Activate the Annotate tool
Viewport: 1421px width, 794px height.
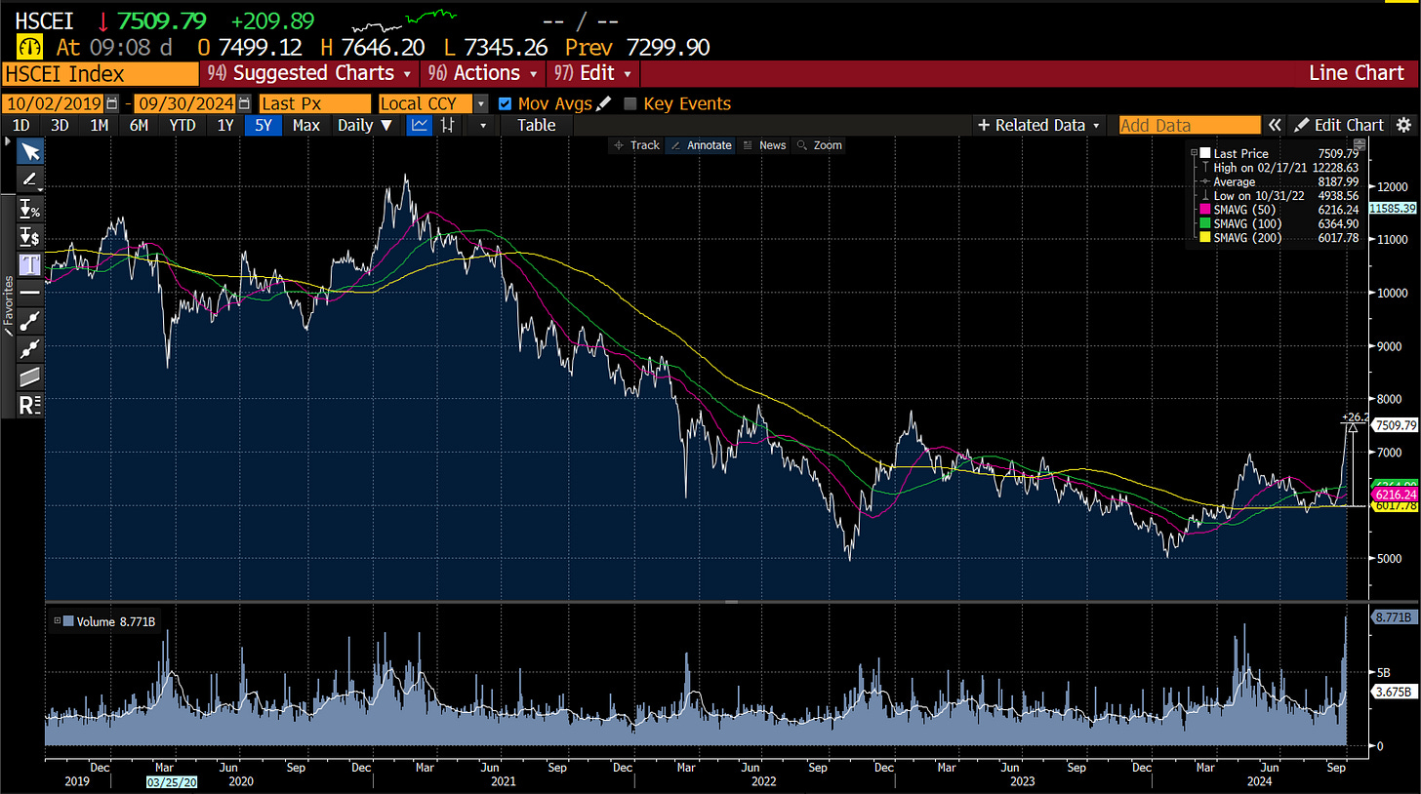(x=702, y=144)
